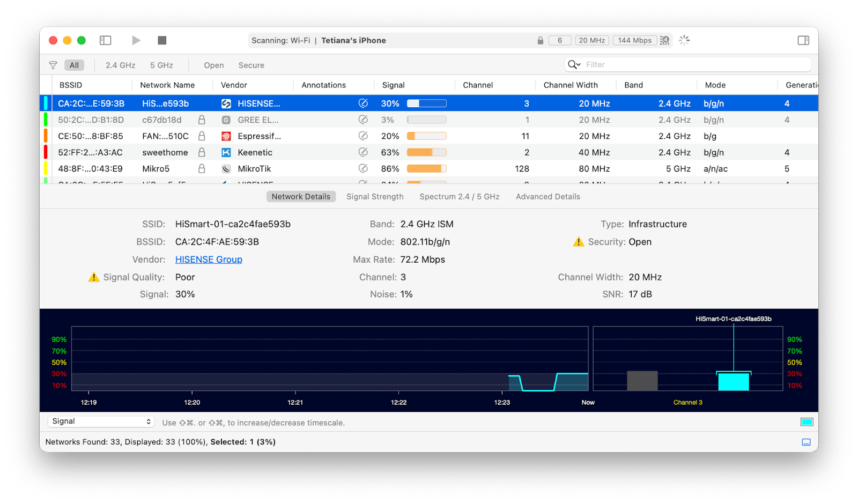858x504 pixels.
Task: Sort by Vendor column header
Action: [x=234, y=85]
